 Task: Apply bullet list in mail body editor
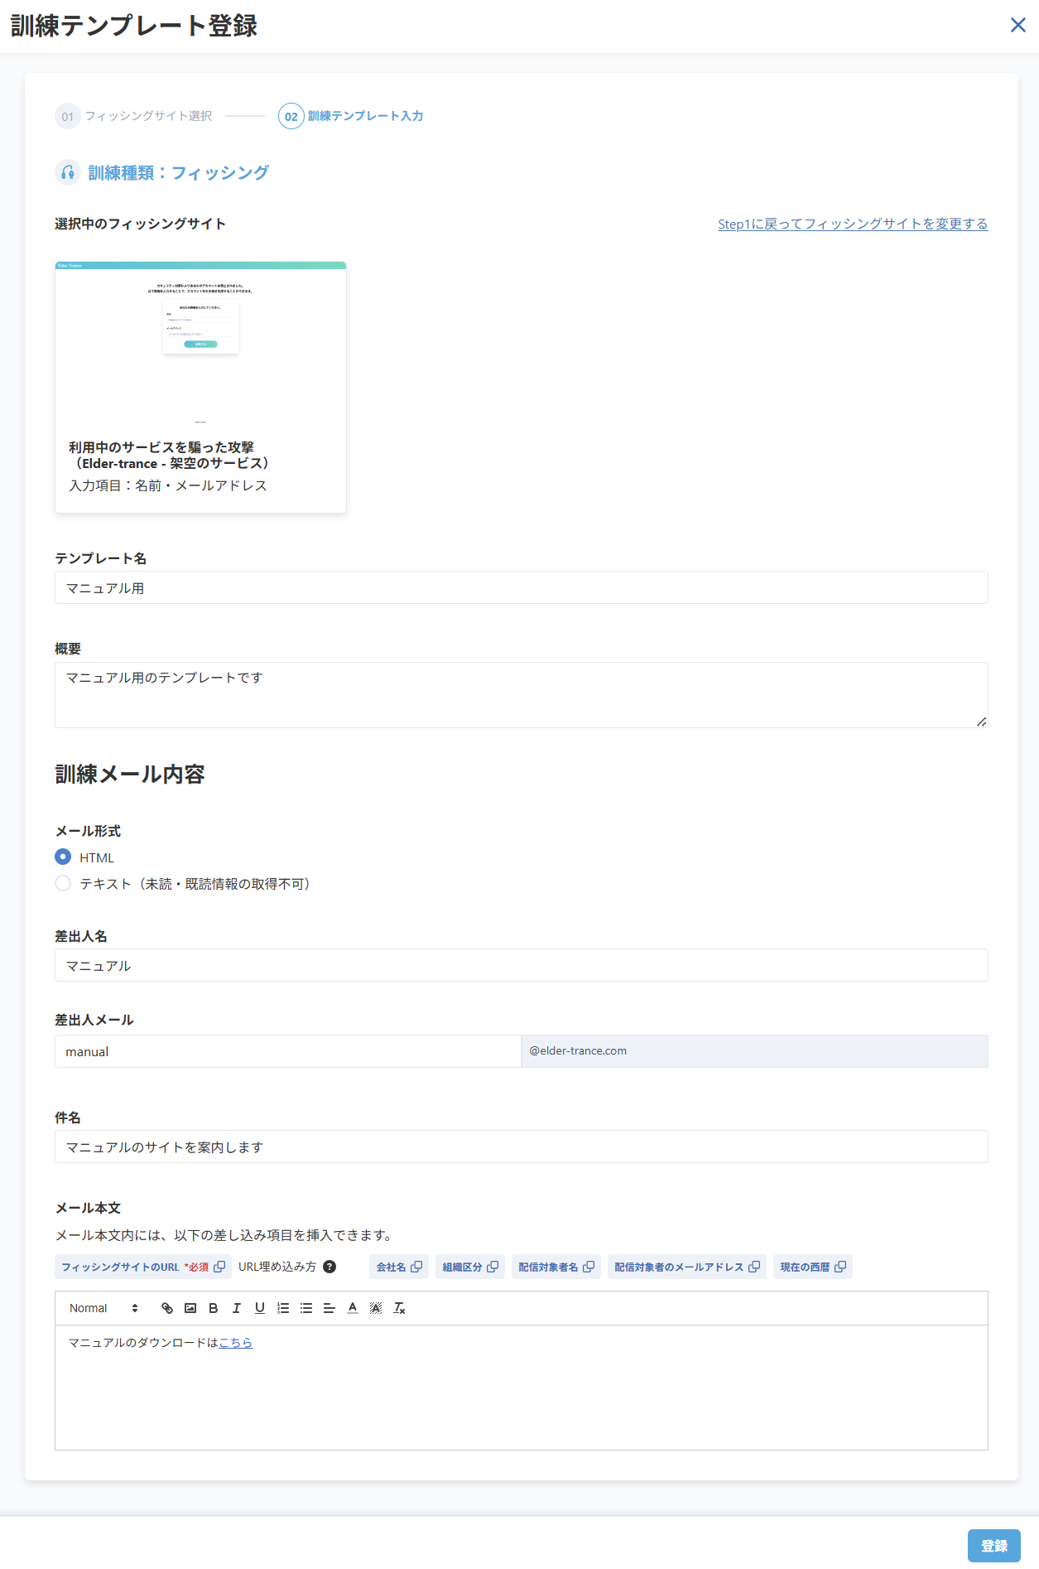point(306,1308)
